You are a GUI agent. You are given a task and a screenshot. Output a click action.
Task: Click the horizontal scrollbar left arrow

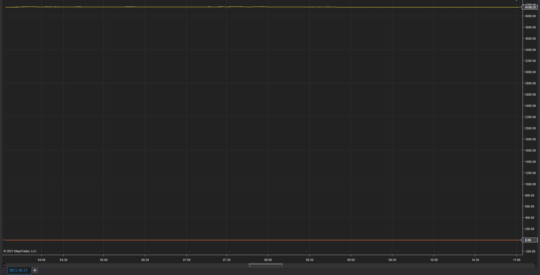pos(4,265)
